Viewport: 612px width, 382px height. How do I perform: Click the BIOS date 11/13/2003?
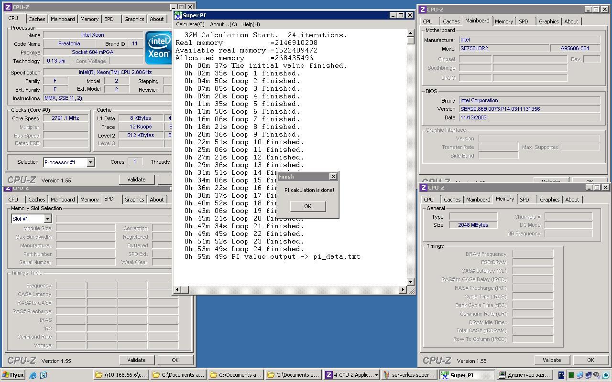(x=529, y=117)
